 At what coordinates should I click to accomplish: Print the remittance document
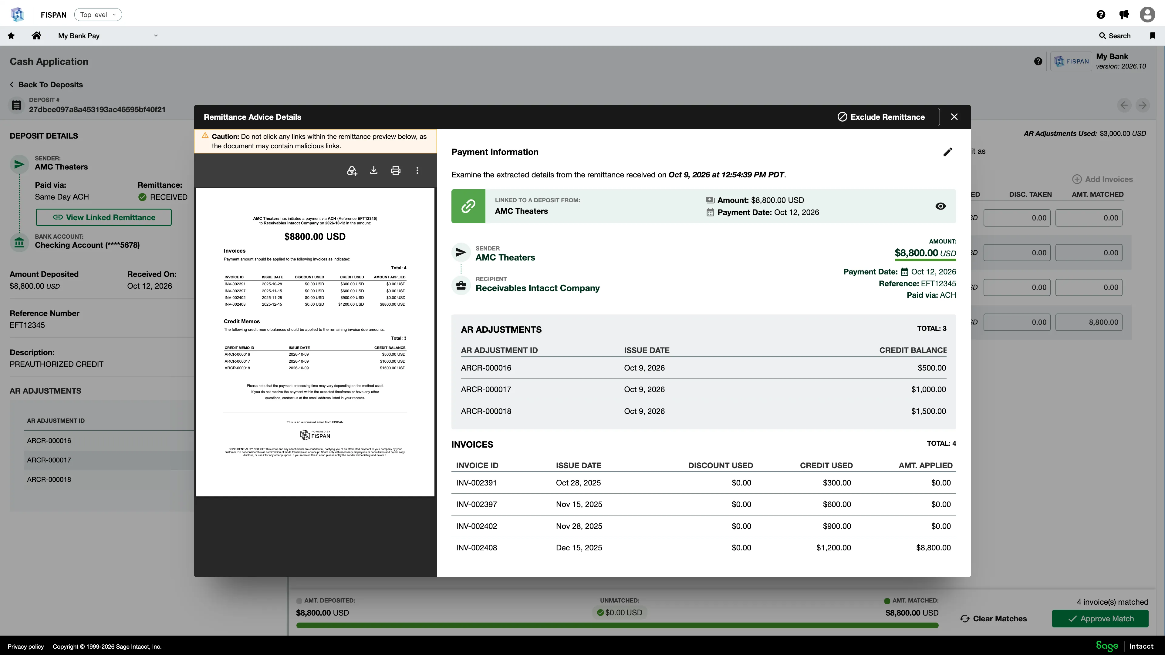pyautogui.click(x=395, y=170)
